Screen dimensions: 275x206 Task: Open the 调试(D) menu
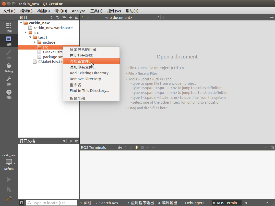[x=61, y=11]
